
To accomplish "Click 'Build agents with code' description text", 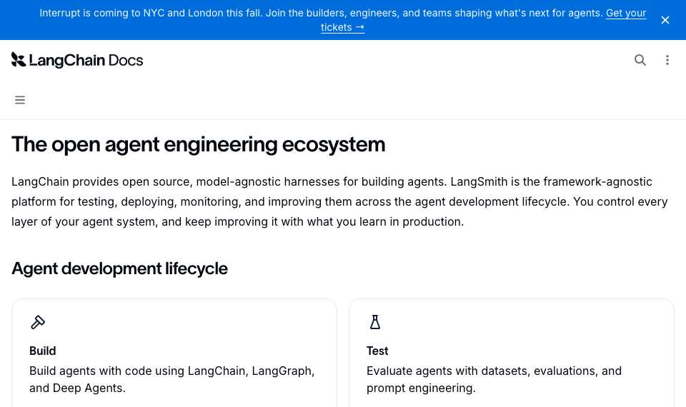I will (172, 379).
